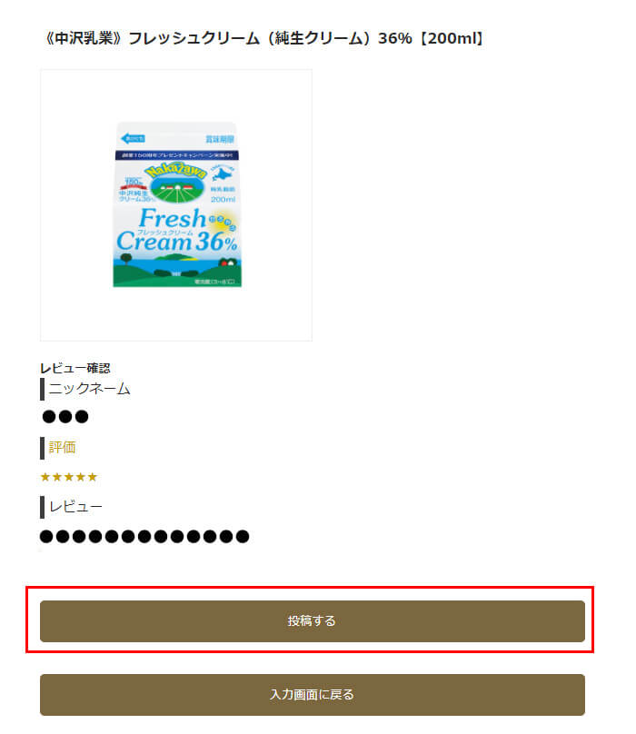This screenshot has width=636, height=734.
Task: Click the 200ml label on the carton
Action: [x=223, y=200]
